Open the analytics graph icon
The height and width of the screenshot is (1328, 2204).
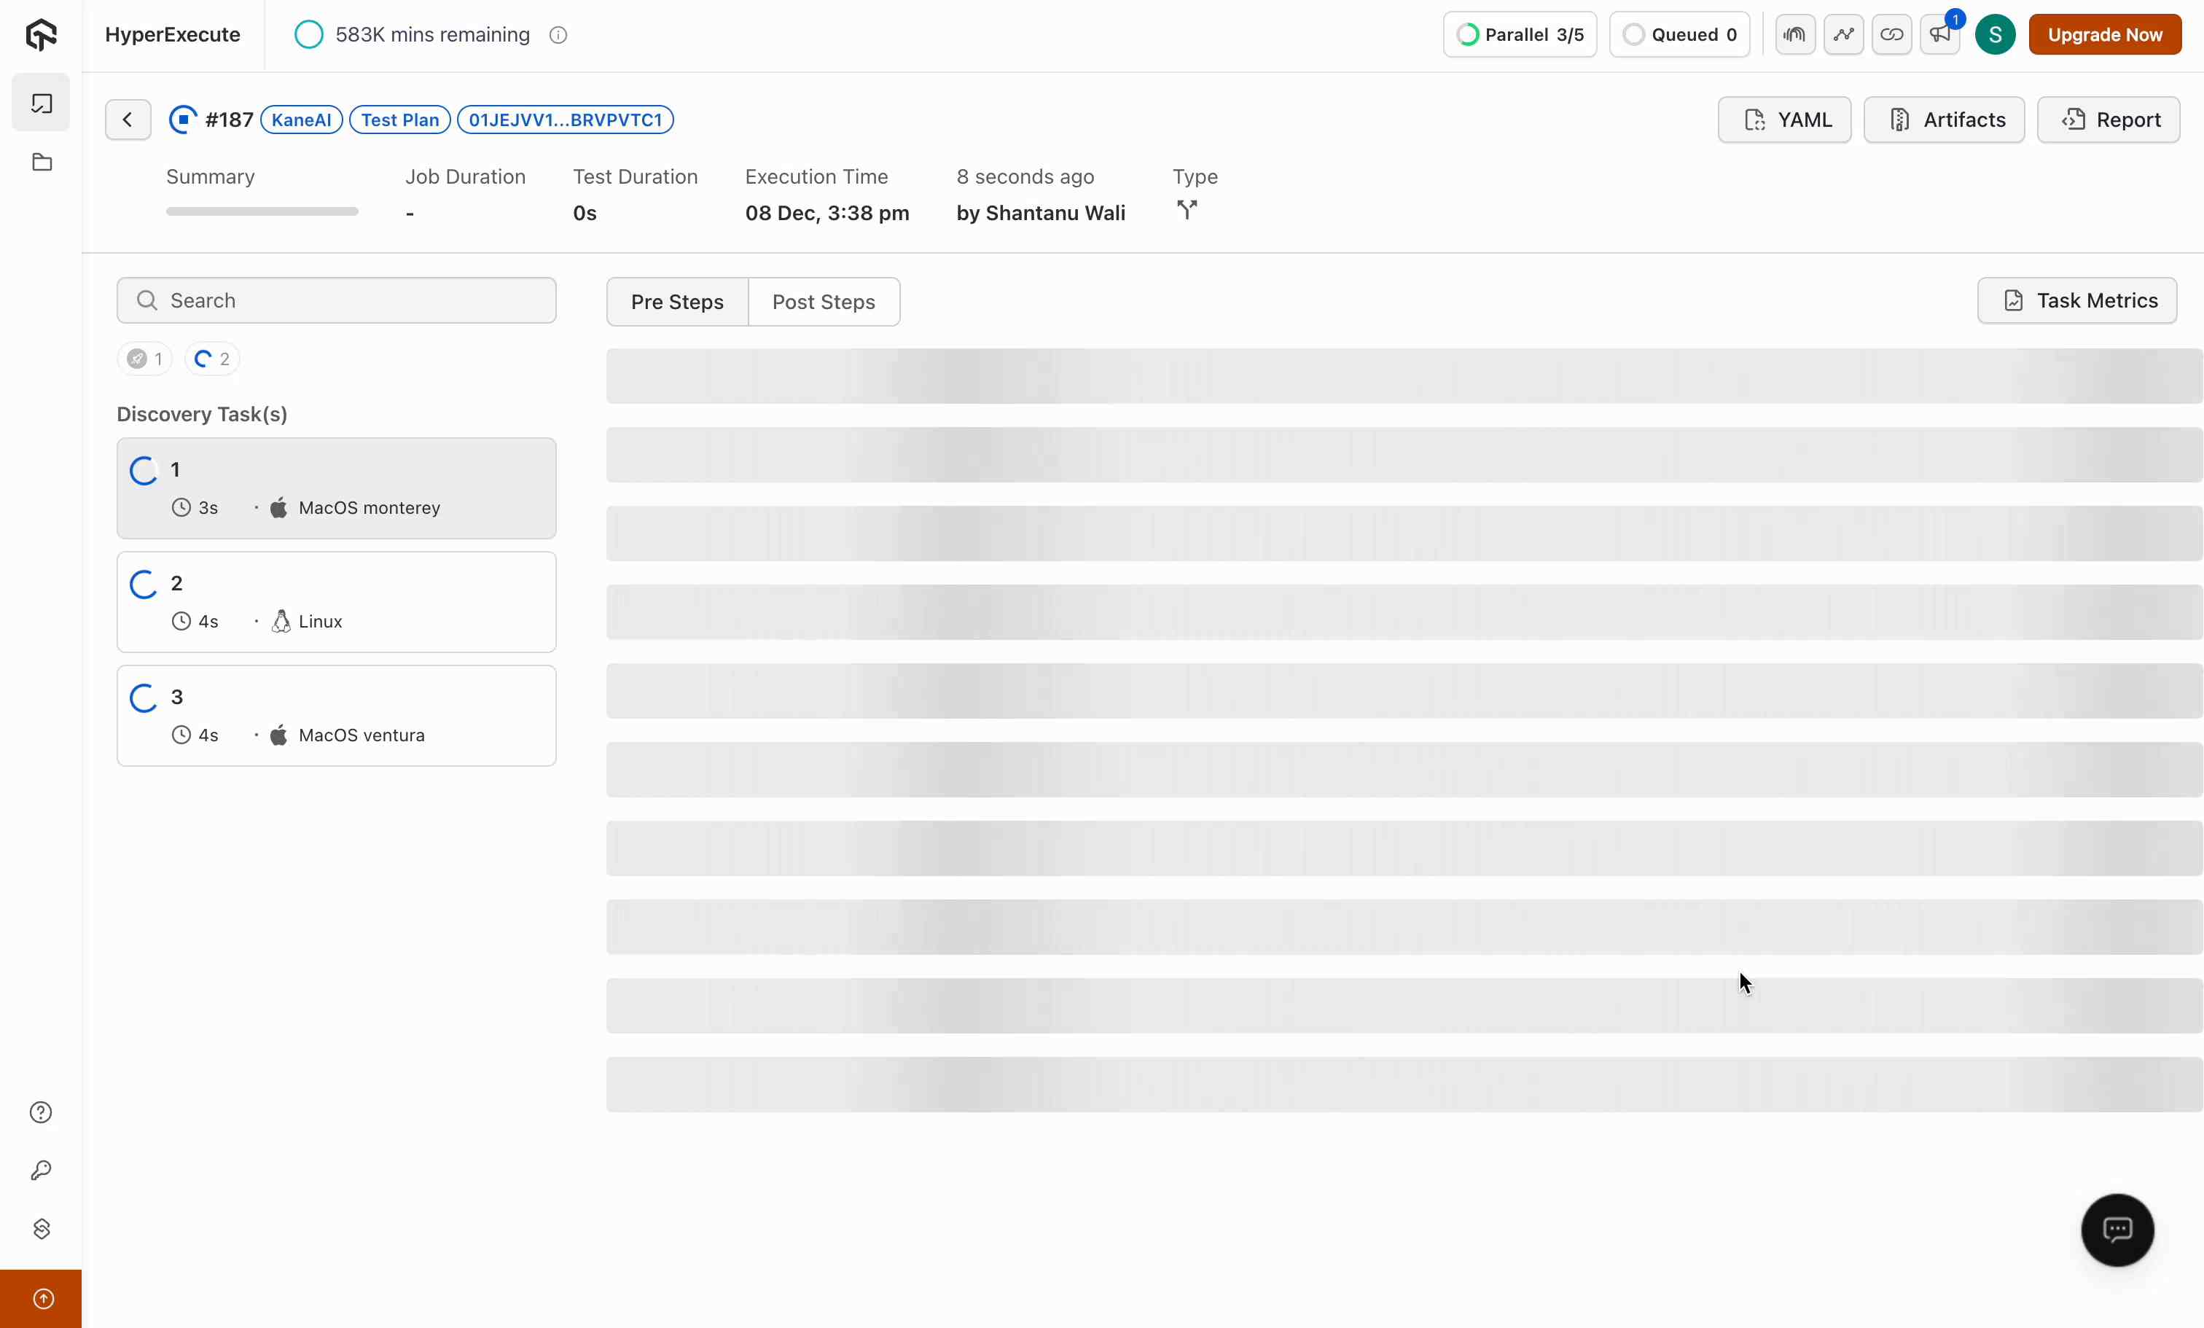1842,35
